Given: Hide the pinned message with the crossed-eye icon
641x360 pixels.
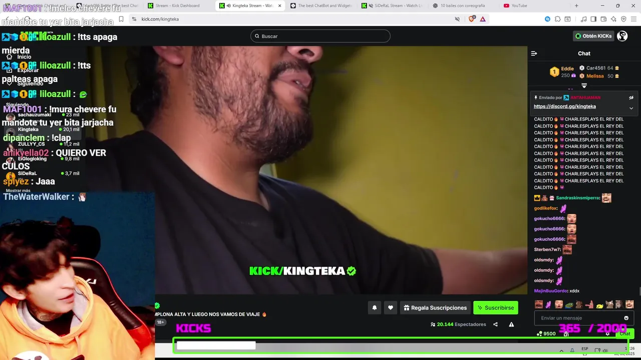Looking at the screenshot, I should 631,97.
